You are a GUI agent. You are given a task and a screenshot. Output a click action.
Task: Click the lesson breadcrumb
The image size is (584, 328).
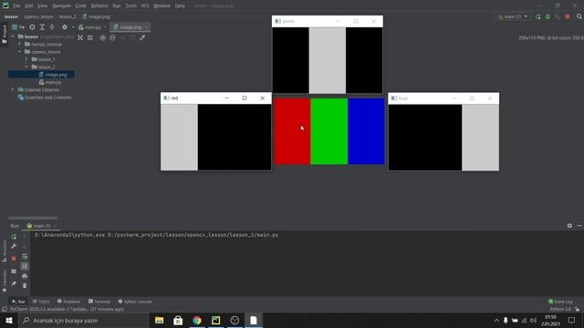coord(11,16)
